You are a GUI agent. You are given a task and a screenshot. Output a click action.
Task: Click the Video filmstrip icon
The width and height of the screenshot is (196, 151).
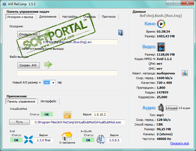coord(161,47)
